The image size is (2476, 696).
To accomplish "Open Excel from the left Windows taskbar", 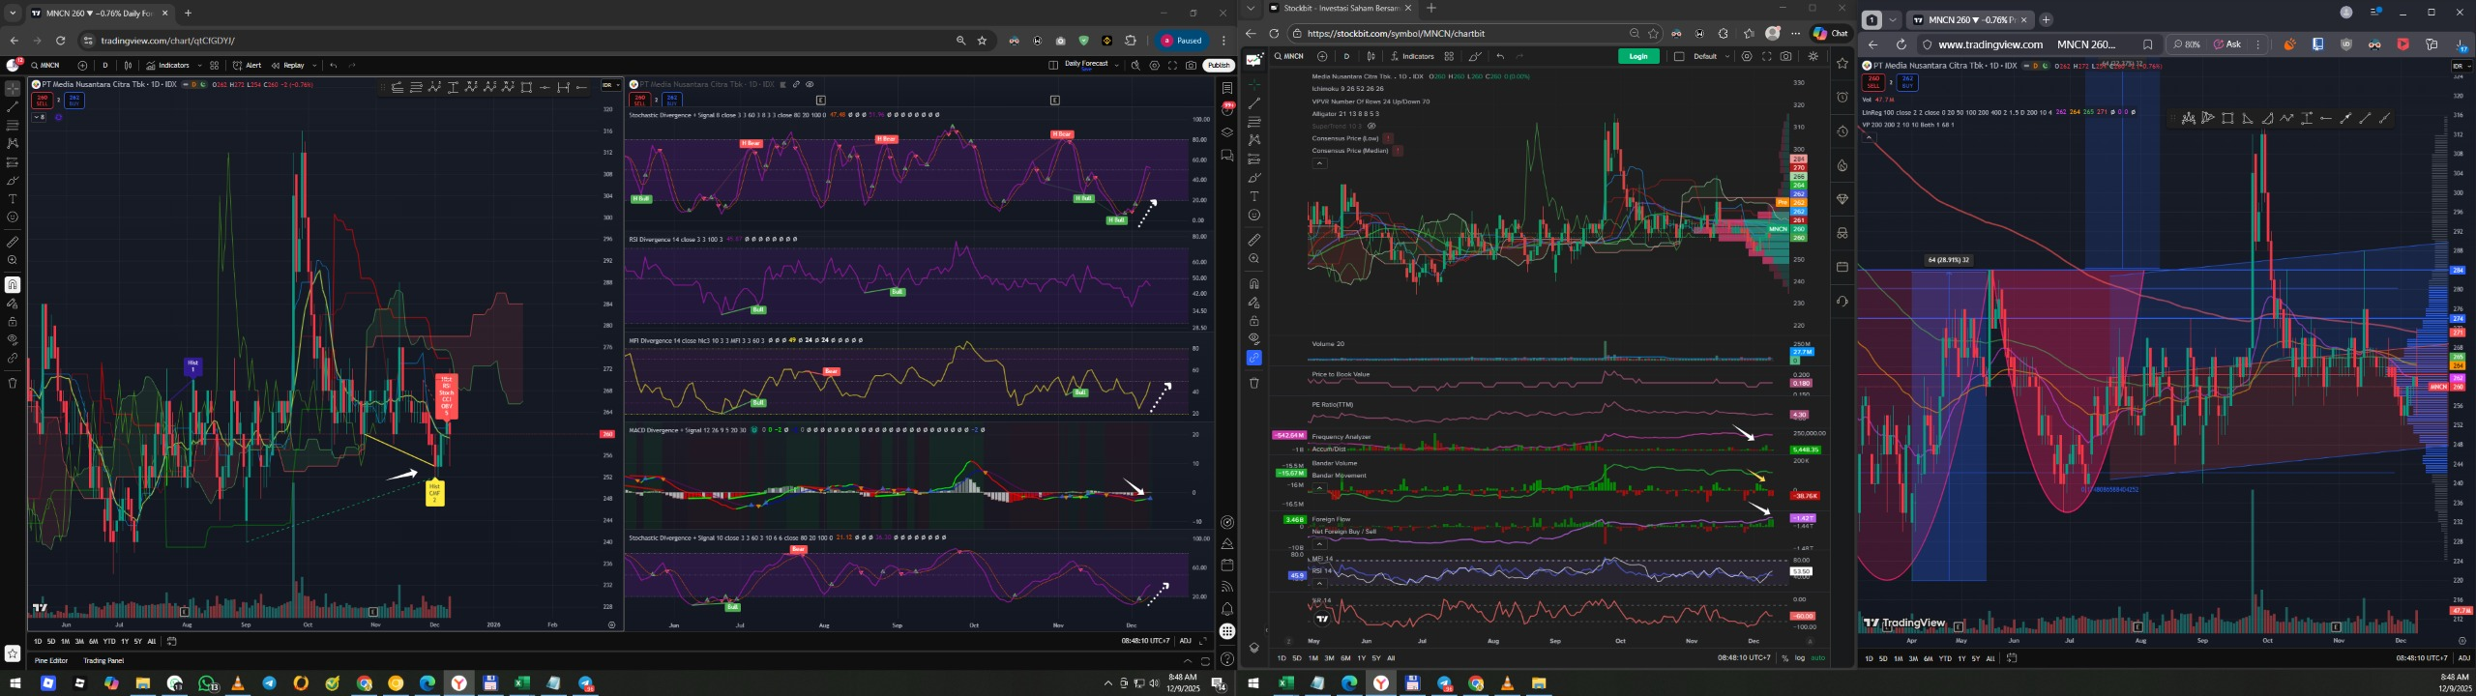I will coord(521,683).
